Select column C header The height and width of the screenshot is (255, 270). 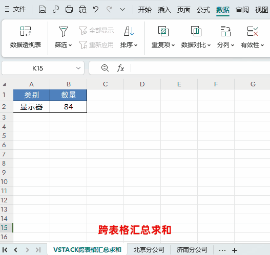click(x=106, y=84)
